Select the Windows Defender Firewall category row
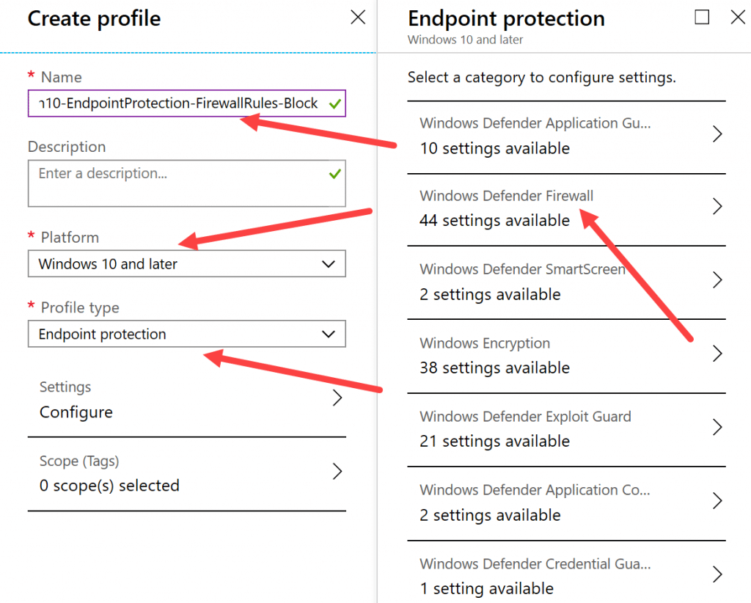The width and height of the screenshot is (751, 603). (565, 208)
